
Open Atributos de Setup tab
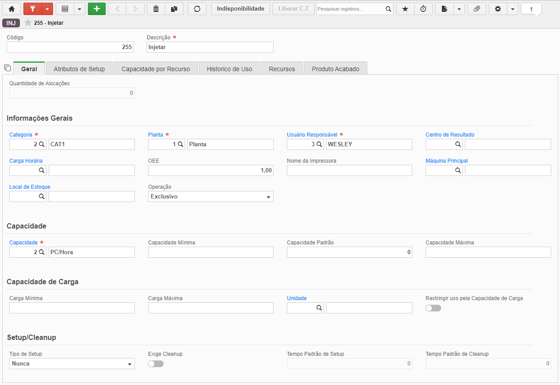point(79,69)
